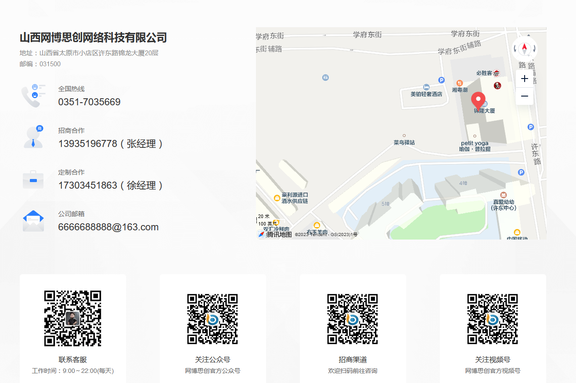The width and height of the screenshot is (576, 383).
Task: Click the envelope icon next to 公司邮箱
Action: point(33,220)
